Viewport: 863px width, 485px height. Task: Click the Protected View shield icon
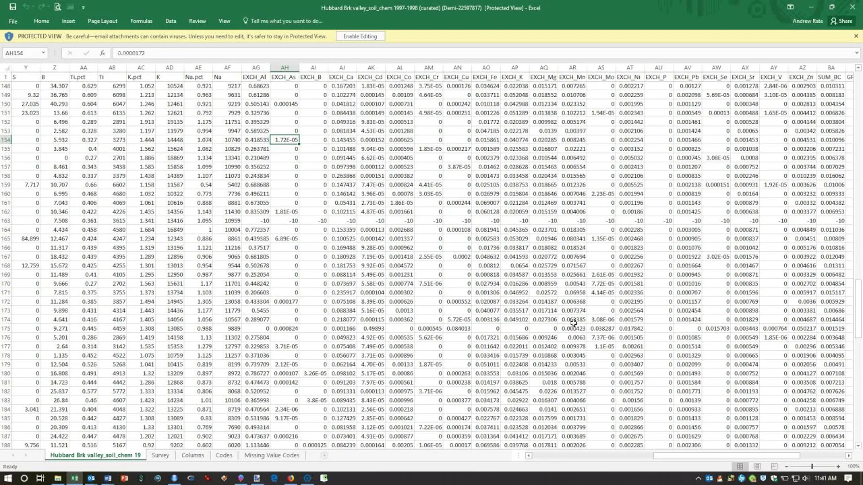pyautogui.click(x=10, y=36)
